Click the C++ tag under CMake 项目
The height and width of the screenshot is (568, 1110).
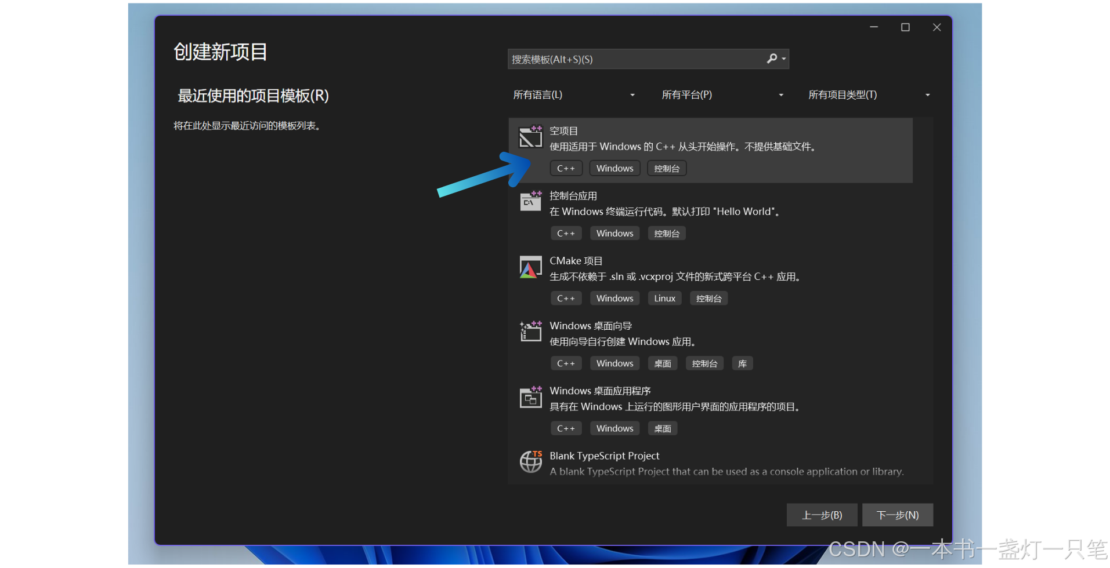566,298
